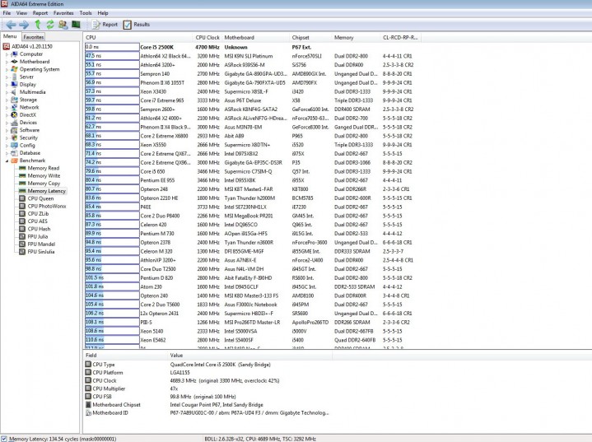This screenshot has width=592, height=442.
Task: Select the CPU Multiplier field row
Action: click(207, 388)
